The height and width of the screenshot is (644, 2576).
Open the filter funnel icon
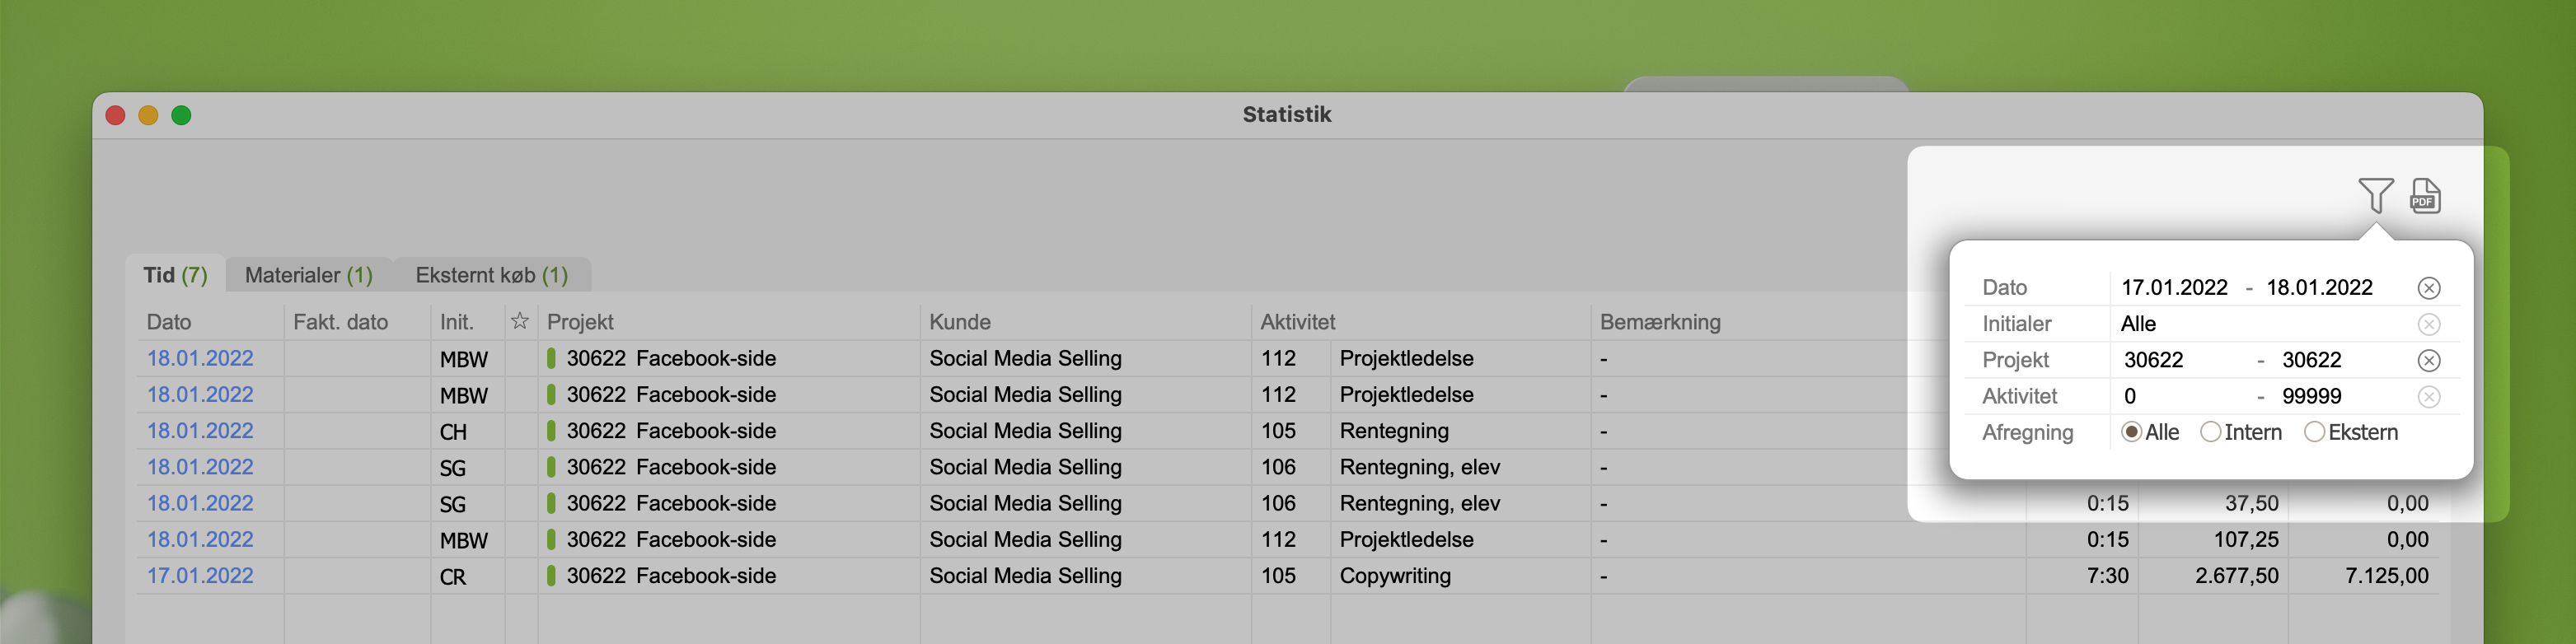tap(2375, 194)
